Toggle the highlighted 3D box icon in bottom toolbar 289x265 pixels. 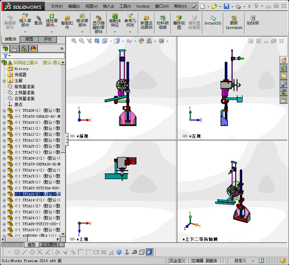149,252
